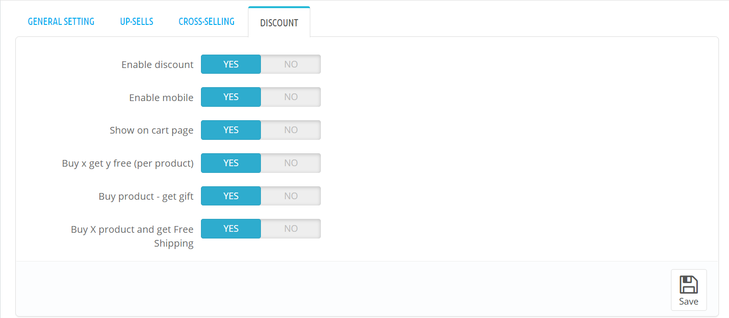Turn off Buy x get y free

pos(291,163)
